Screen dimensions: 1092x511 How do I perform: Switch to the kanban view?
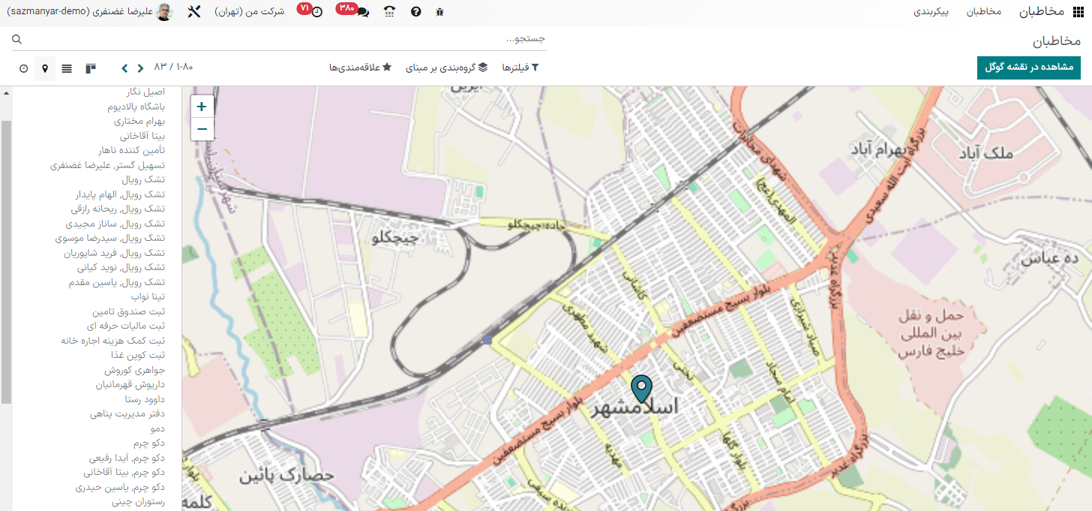[90, 68]
